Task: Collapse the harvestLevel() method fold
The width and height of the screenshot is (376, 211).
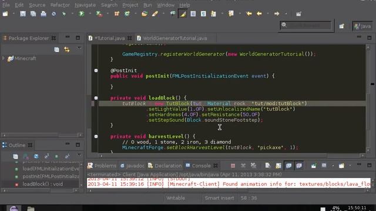Action: coord(96,137)
